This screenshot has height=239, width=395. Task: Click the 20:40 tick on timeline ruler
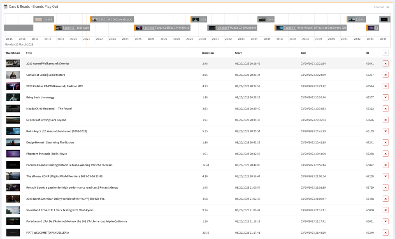[331, 39]
